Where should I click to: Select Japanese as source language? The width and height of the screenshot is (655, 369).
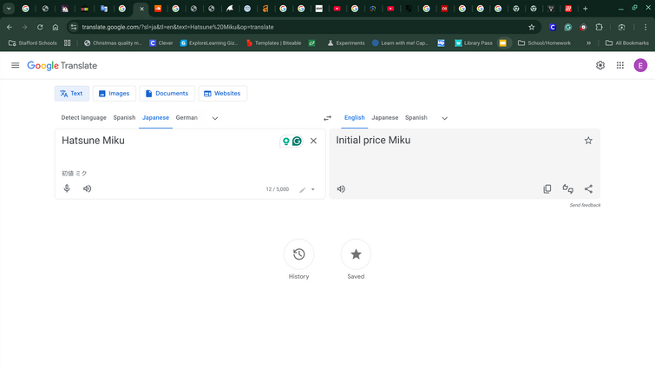click(155, 118)
